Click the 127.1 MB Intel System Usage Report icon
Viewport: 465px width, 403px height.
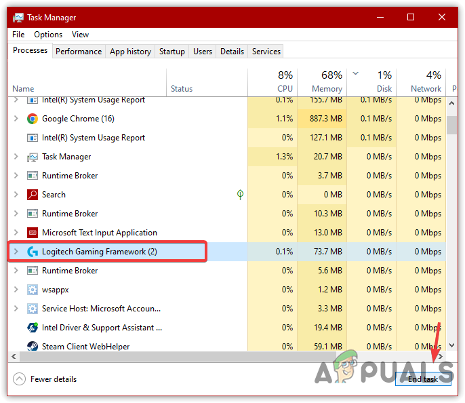tap(33, 138)
